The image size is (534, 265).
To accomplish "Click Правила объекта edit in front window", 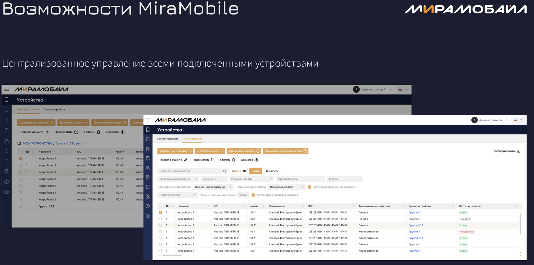I will pyautogui.click(x=173, y=160).
